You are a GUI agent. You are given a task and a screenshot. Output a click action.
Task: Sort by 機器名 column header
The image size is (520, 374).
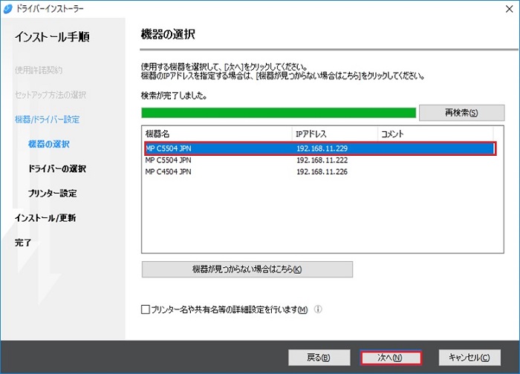(x=217, y=134)
